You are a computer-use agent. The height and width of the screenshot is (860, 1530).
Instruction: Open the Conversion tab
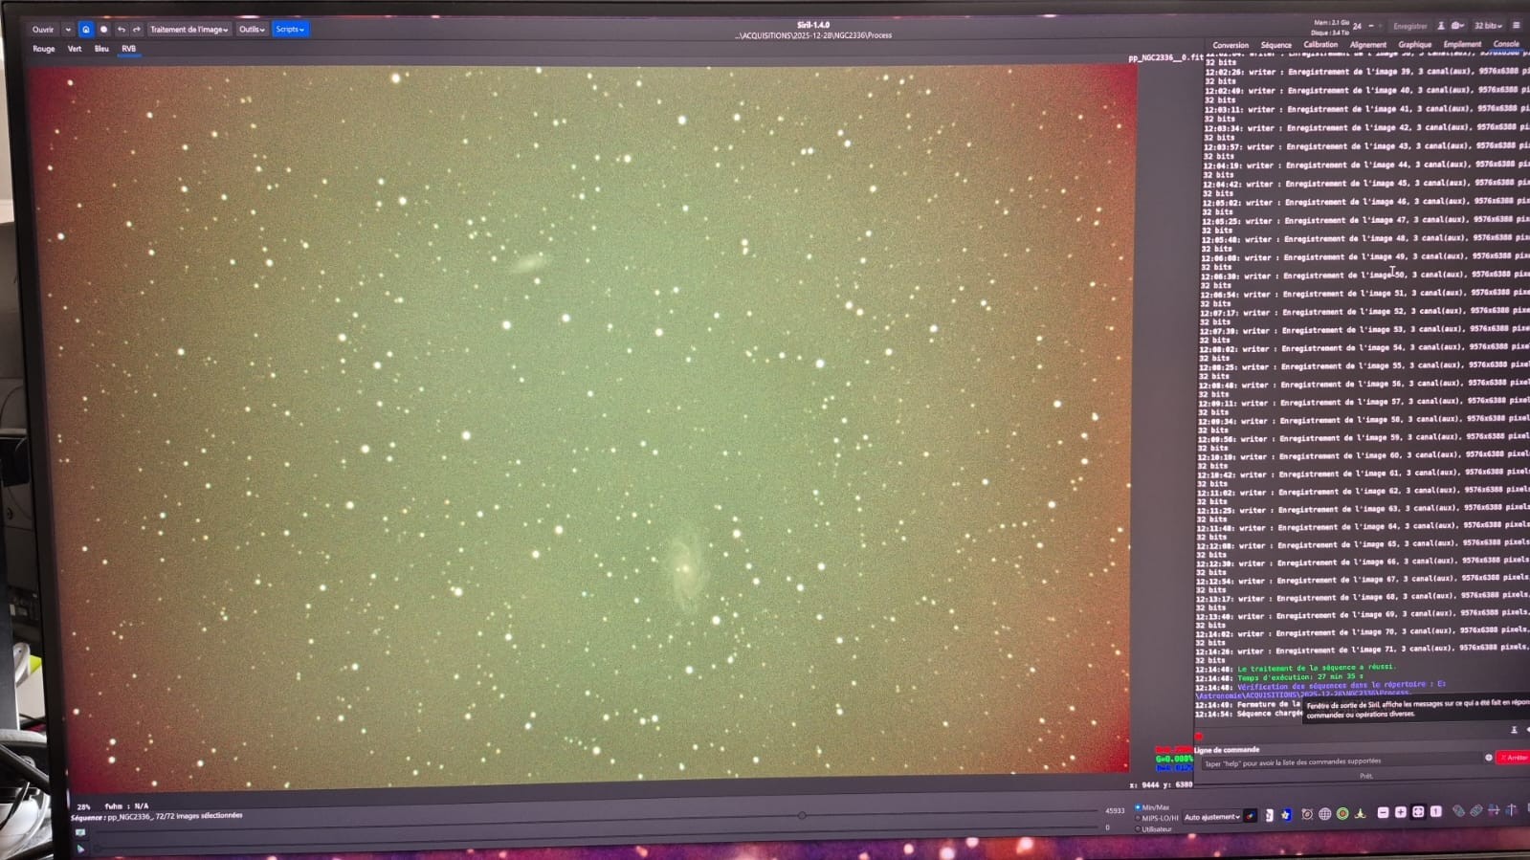tap(1231, 45)
